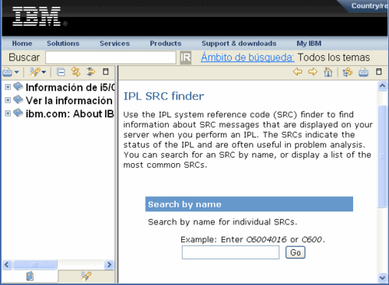Switch to the Contents tab at bottom left

tap(30, 276)
